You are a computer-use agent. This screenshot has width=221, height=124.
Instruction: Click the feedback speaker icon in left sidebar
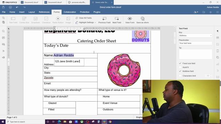pyautogui.click(x=3, y=58)
